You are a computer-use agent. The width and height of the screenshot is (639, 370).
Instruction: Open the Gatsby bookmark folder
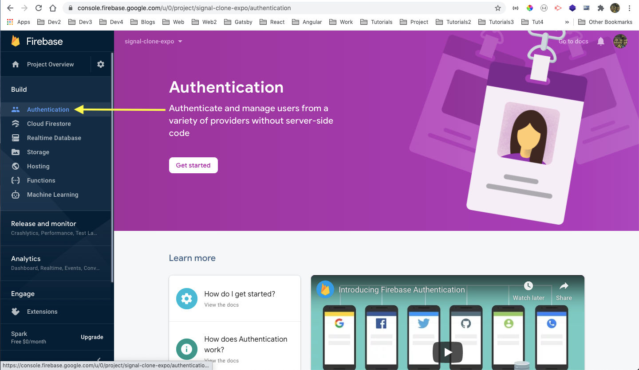[x=238, y=22]
